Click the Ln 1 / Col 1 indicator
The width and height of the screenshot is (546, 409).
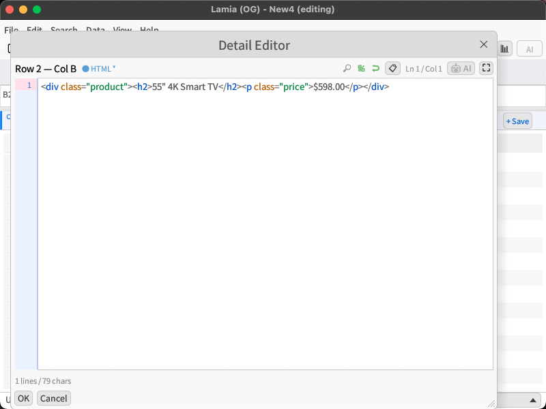click(x=423, y=69)
